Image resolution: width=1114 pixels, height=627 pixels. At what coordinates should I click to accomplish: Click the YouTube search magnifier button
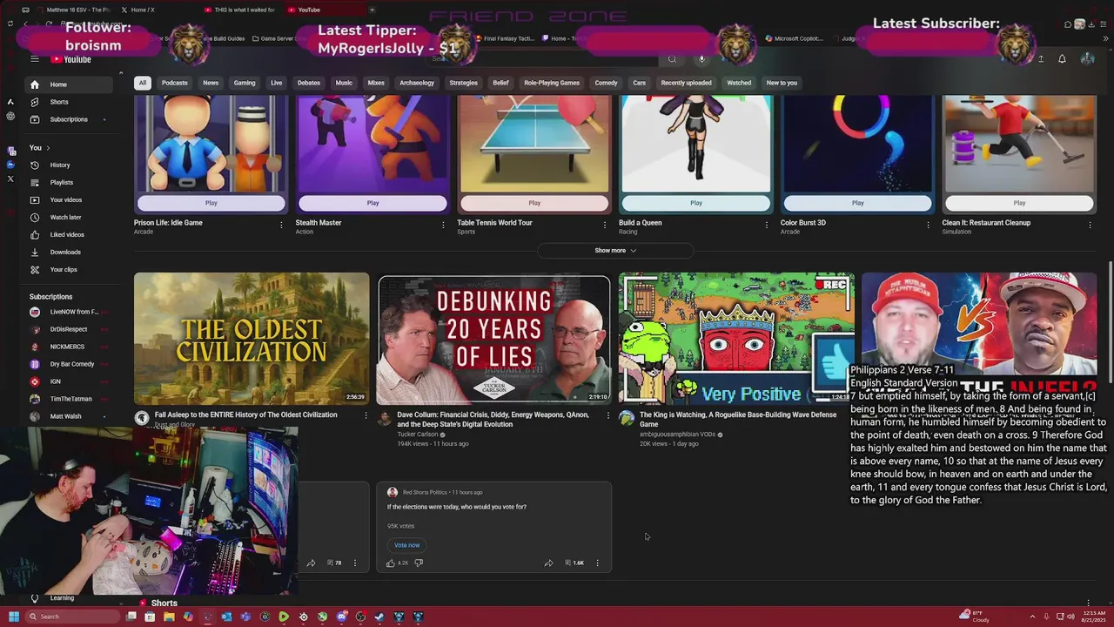click(672, 59)
